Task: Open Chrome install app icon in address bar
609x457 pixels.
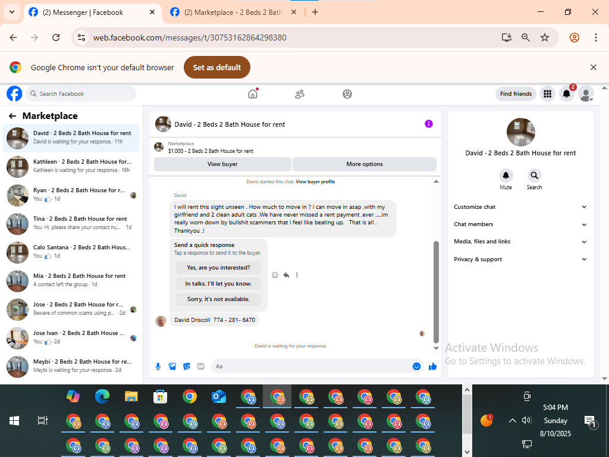Action: tap(507, 37)
